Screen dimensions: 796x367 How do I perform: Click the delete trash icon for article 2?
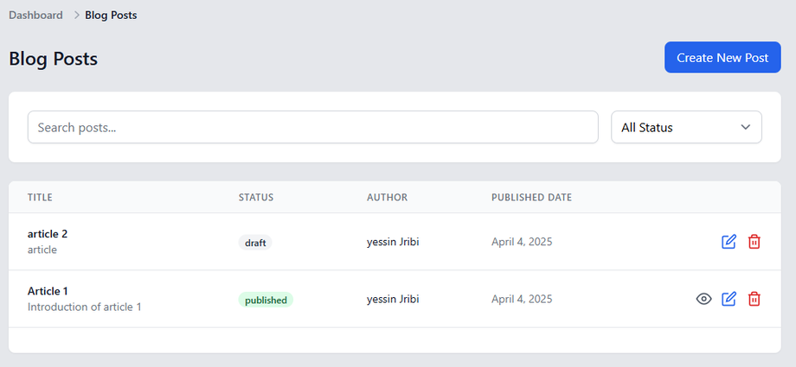[754, 242]
